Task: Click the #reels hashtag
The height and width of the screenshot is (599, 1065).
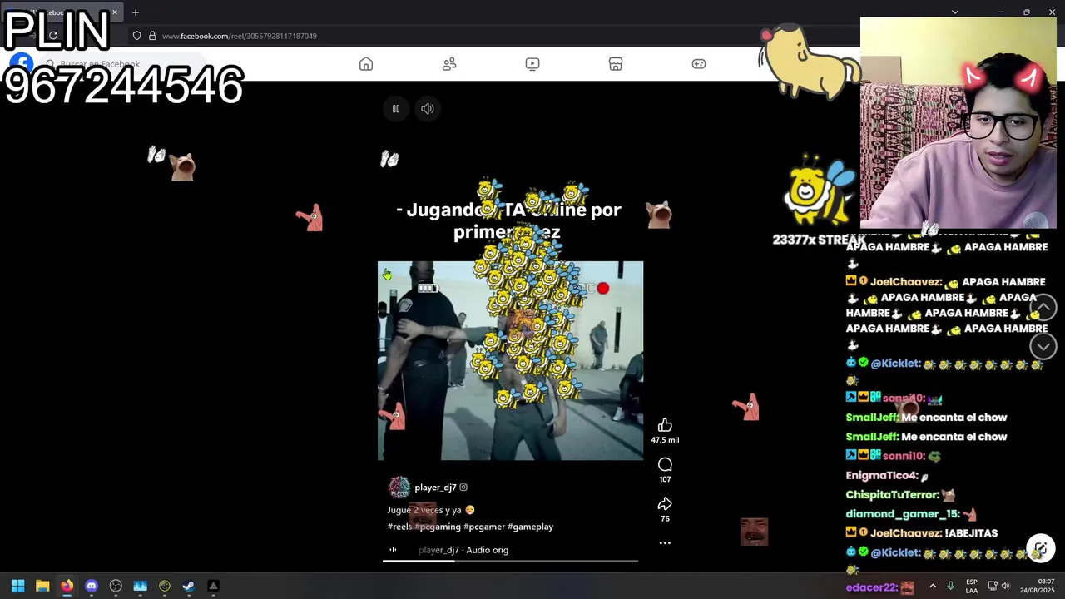Action: tap(399, 527)
